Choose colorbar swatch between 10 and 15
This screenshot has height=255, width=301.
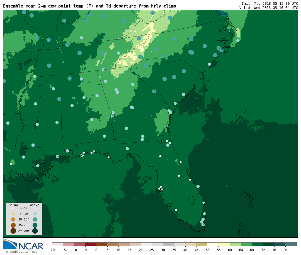124,244
